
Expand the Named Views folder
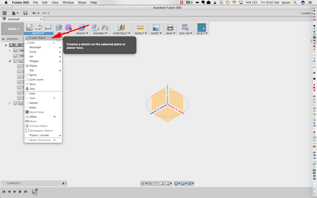tap(10, 50)
